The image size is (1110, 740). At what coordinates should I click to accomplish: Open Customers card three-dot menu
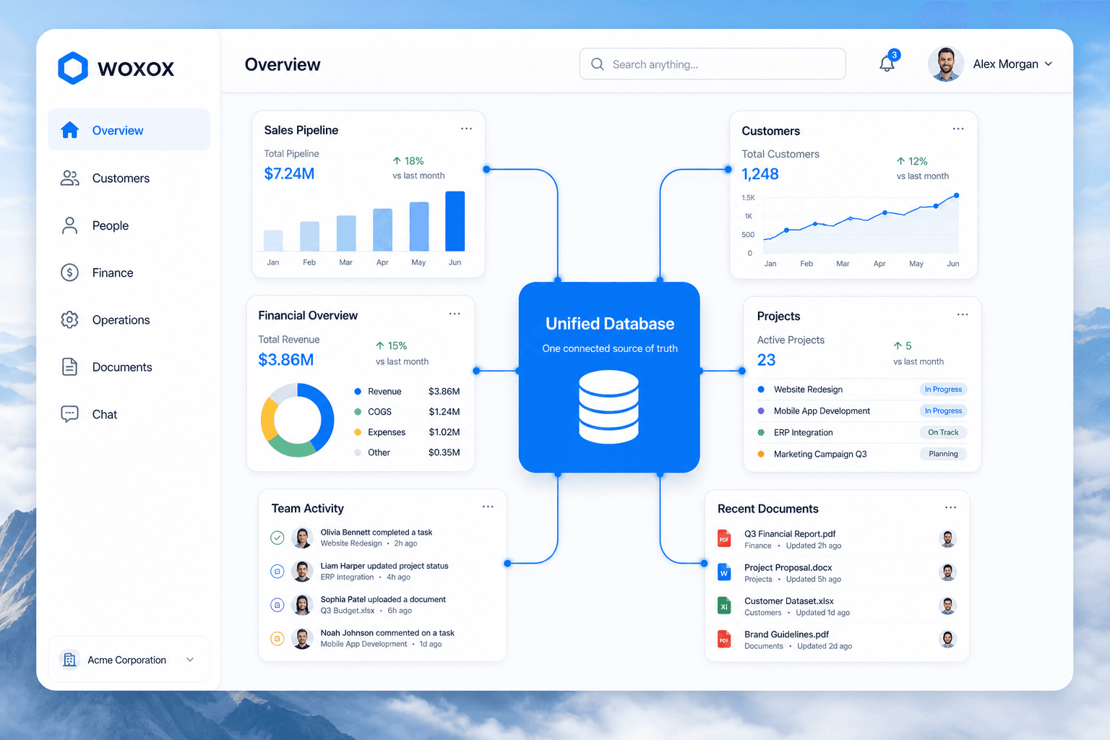(958, 129)
